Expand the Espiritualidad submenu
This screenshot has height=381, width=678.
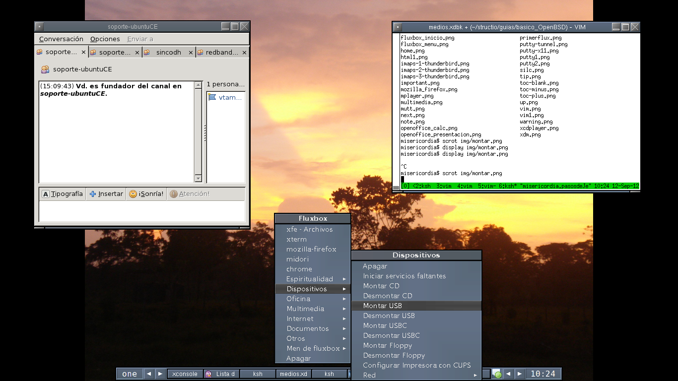313,279
